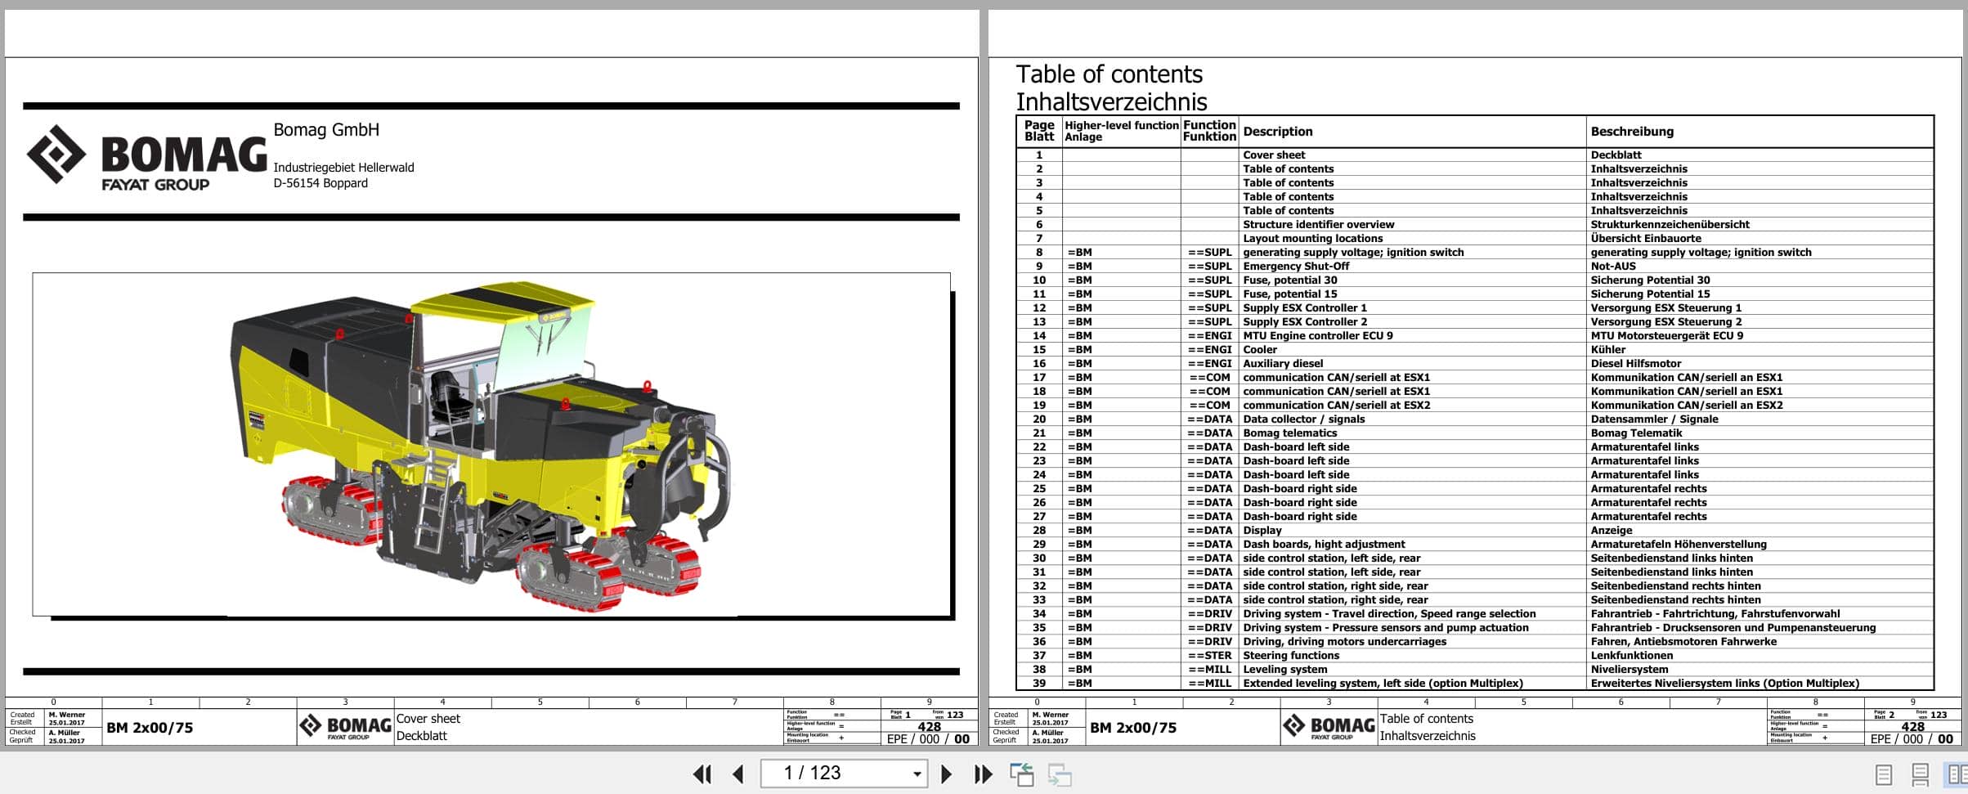Image resolution: width=1968 pixels, height=794 pixels.
Task: Open the page number dropdown
Action: 914,773
